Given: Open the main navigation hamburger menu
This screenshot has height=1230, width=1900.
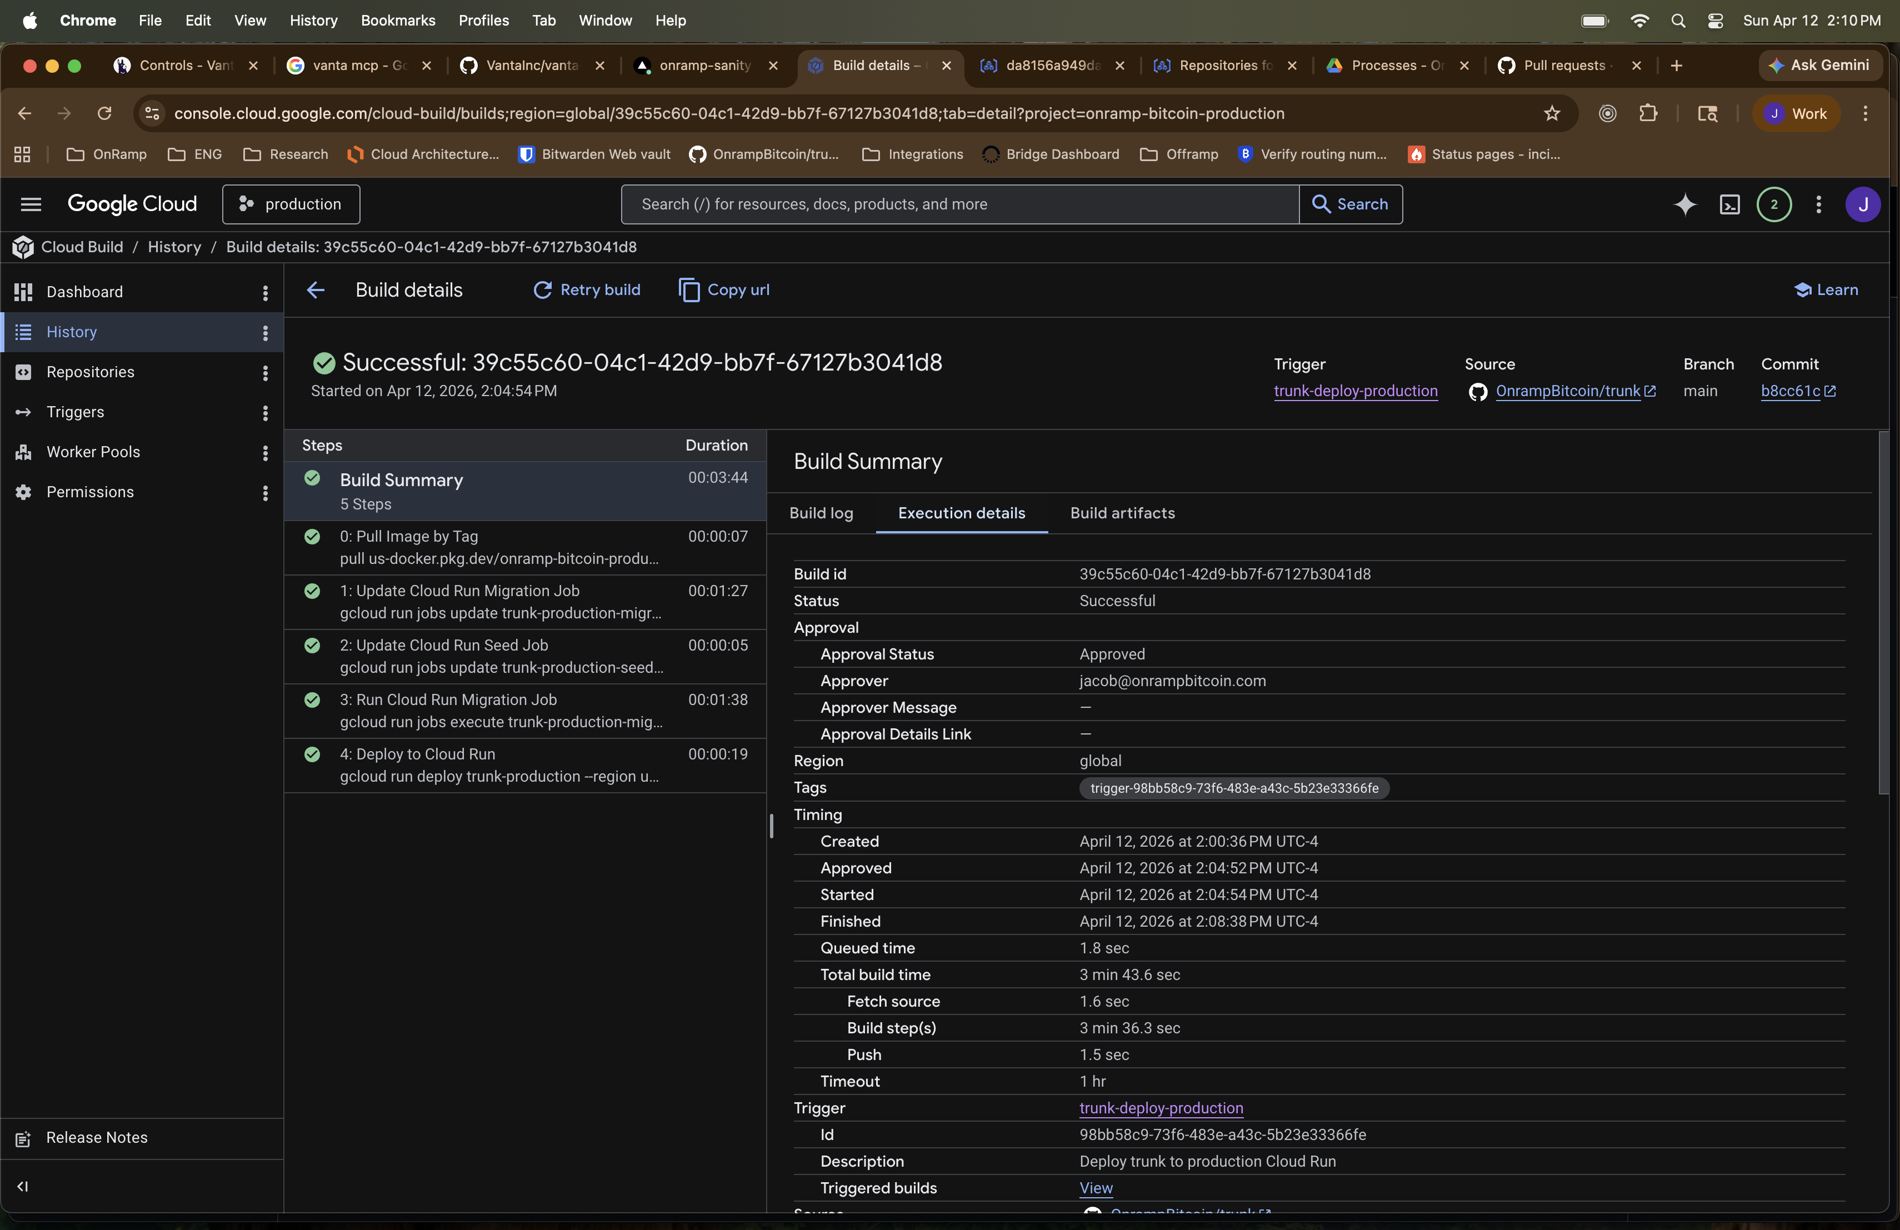Looking at the screenshot, I should pyautogui.click(x=31, y=204).
